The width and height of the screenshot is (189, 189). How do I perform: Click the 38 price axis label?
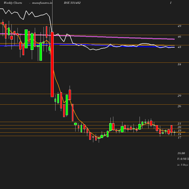point(179,64)
